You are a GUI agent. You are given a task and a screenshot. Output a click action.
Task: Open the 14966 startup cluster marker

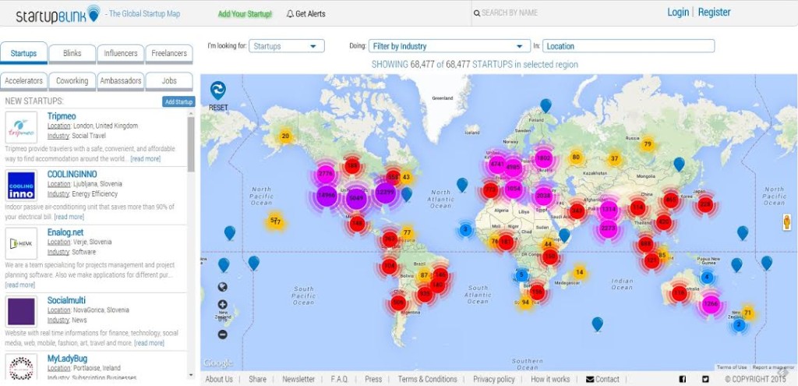tap(327, 196)
